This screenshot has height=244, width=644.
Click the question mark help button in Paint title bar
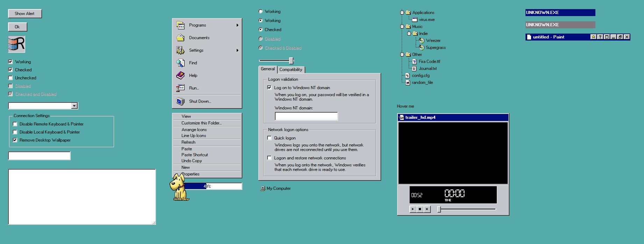tap(600, 37)
